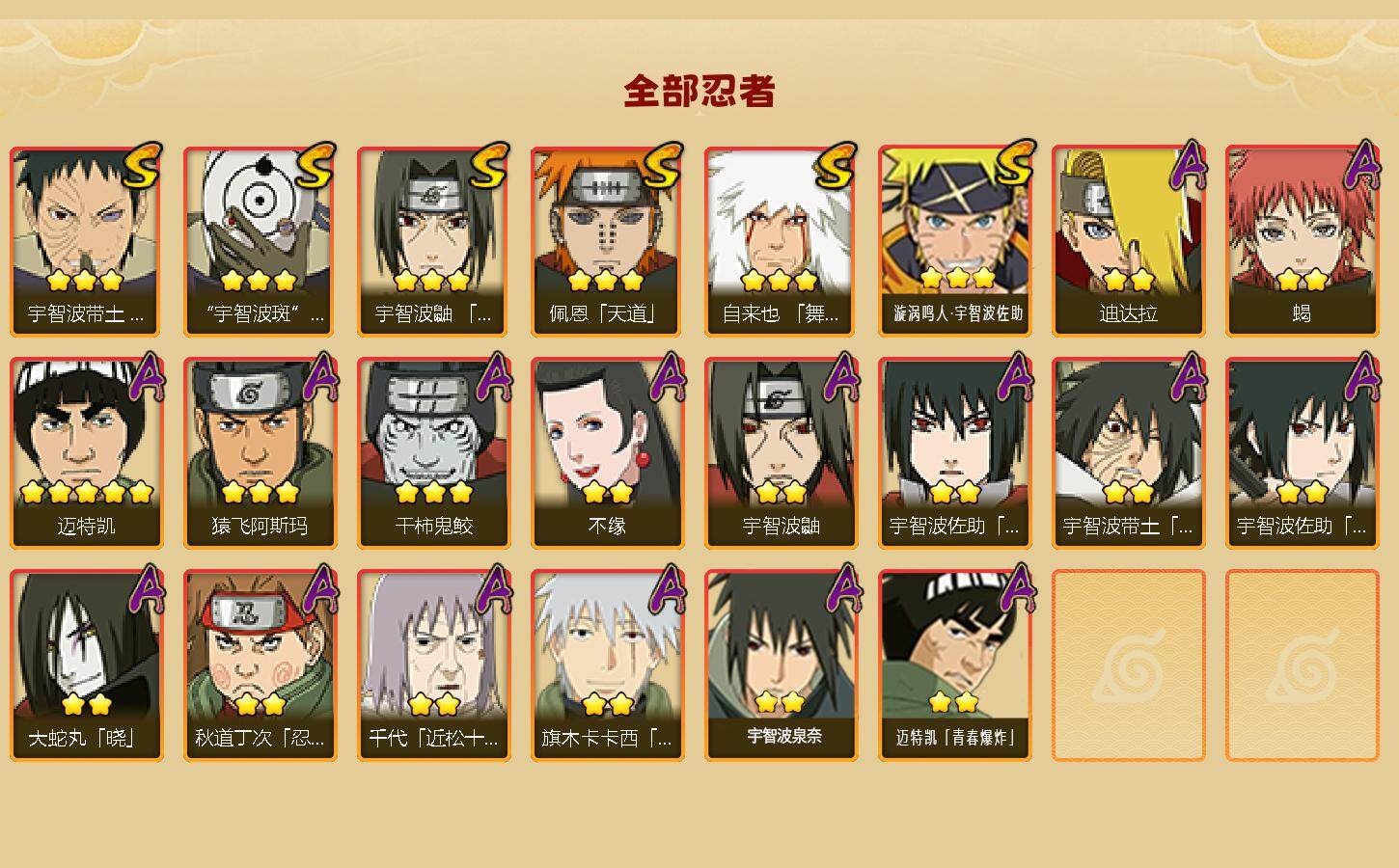Click the A-rank badge on 秋道丁次 card
The image size is (1399, 868).
pos(321,588)
